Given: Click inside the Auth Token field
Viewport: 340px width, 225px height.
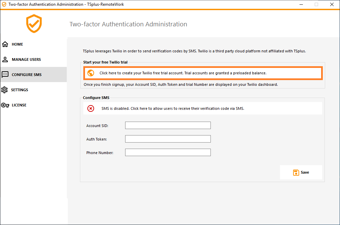Looking at the screenshot, I should [x=168, y=139].
